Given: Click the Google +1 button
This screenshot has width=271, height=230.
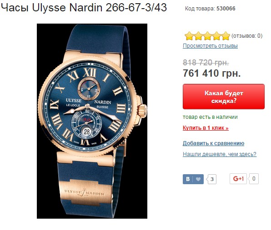Looking at the screenshot, I should point(238,179).
